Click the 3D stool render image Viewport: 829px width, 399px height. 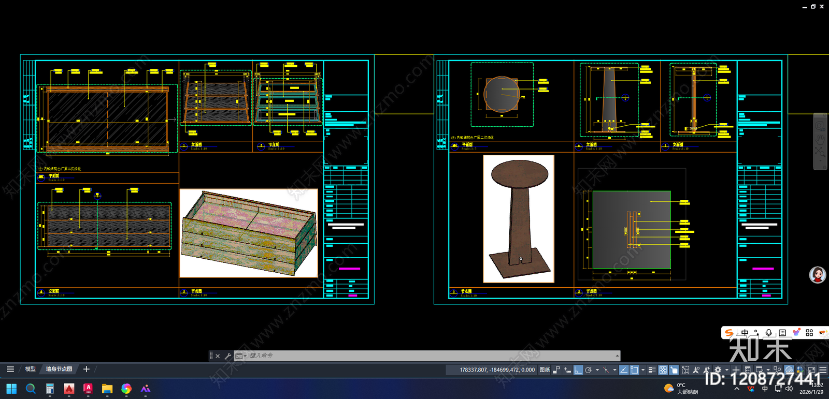click(x=519, y=219)
